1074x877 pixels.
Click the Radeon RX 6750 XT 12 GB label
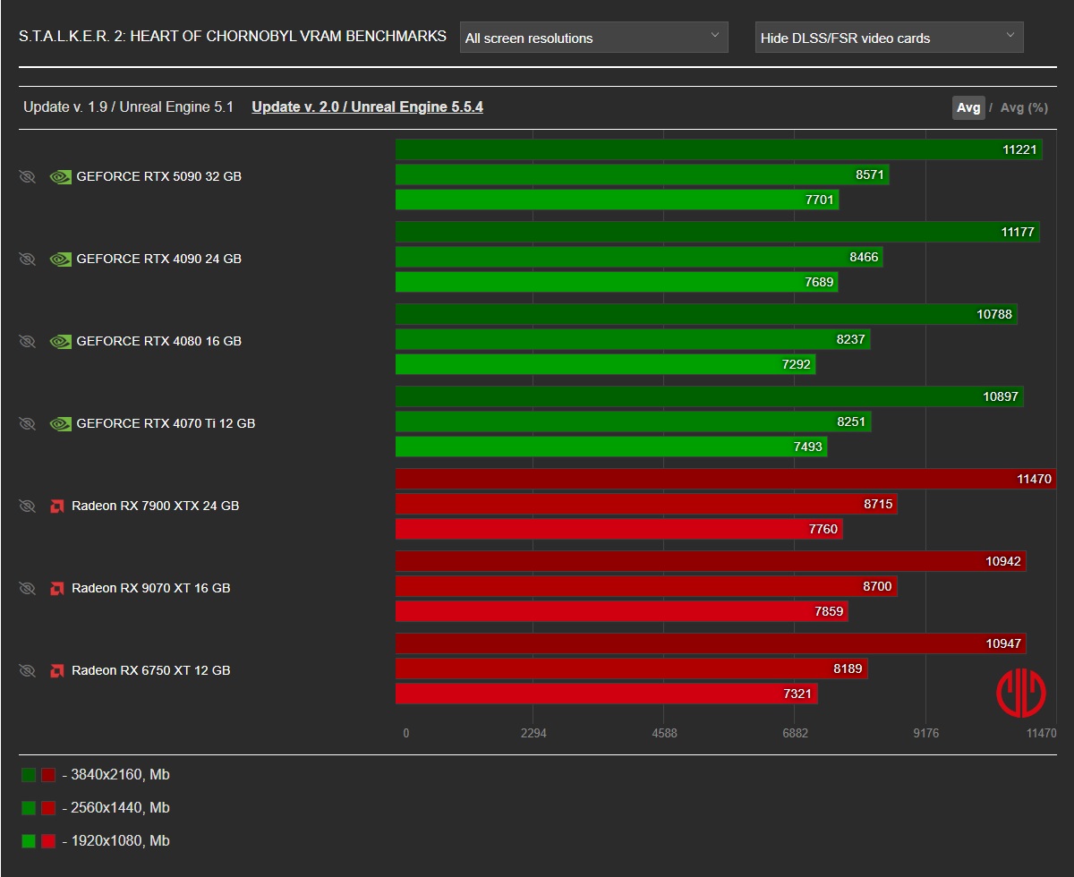click(150, 670)
